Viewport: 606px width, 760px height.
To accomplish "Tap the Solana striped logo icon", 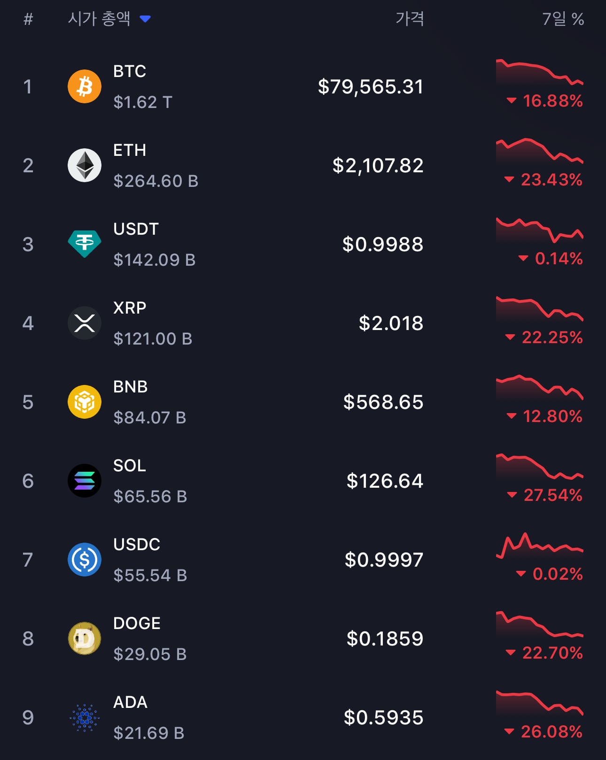I will tap(85, 481).
